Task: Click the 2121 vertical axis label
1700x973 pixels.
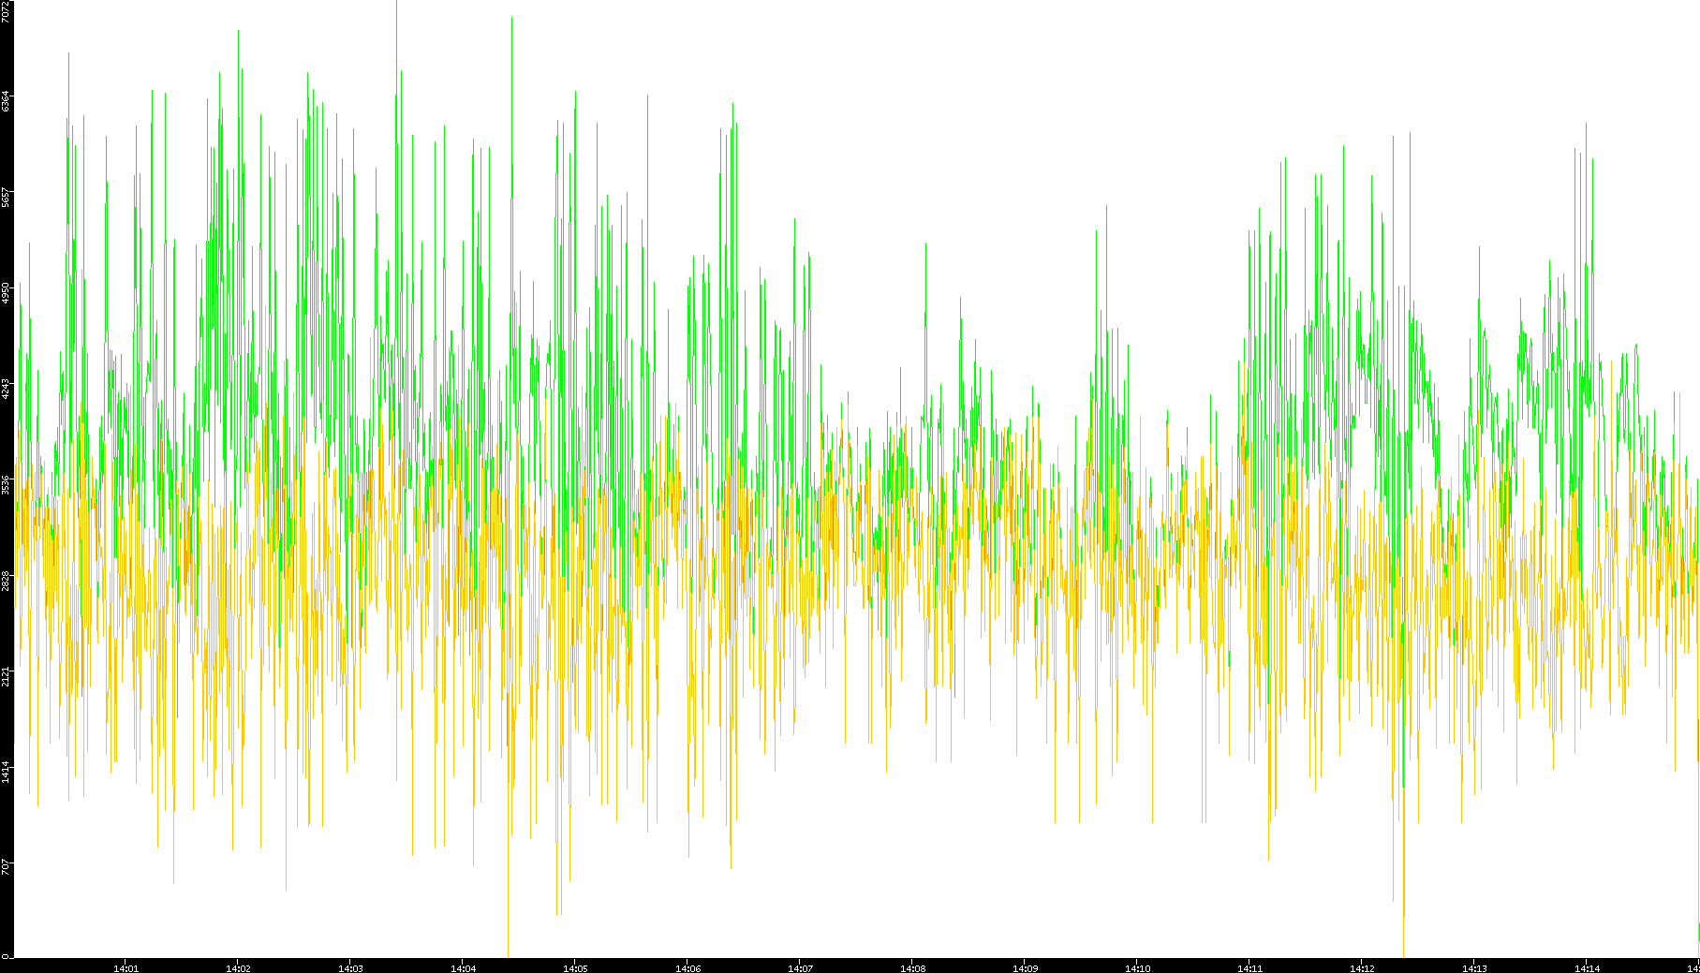Action: click(7, 675)
